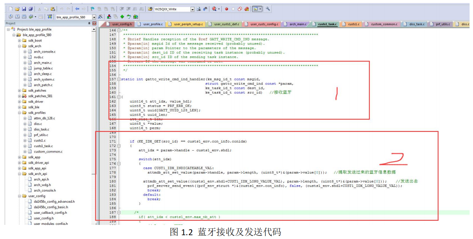Viewport: 473px width, 239px height.
Task: Collapse the sdk_arch folder
Action: (x=19, y=46)
